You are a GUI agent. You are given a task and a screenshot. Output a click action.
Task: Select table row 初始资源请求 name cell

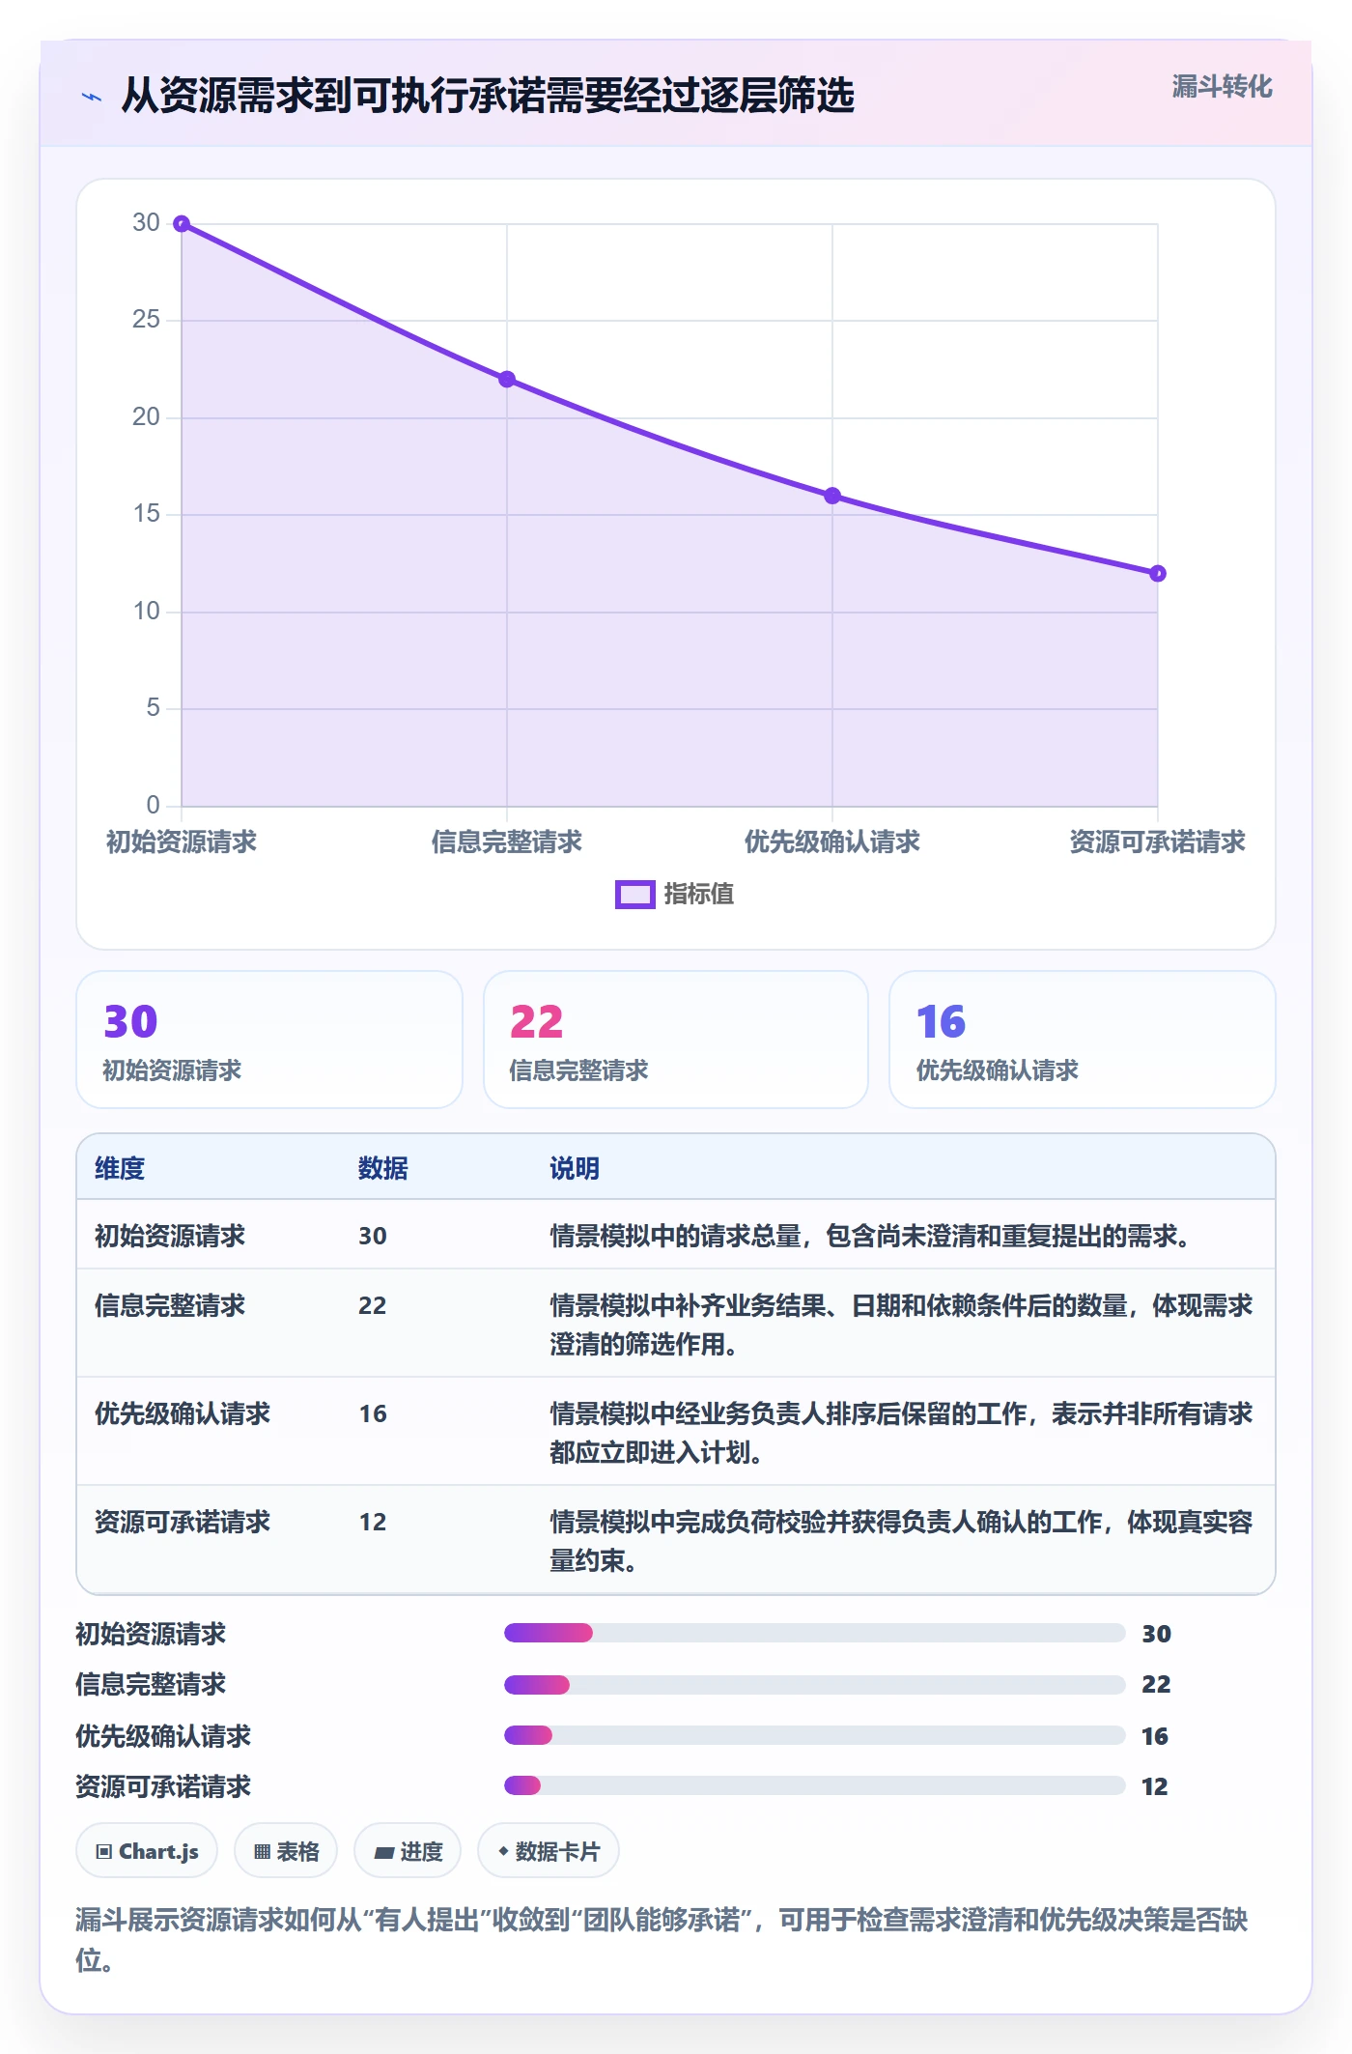click(170, 1236)
